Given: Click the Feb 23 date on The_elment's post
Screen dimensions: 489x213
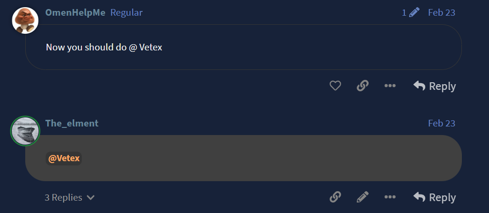Looking at the screenshot, I should [441, 123].
